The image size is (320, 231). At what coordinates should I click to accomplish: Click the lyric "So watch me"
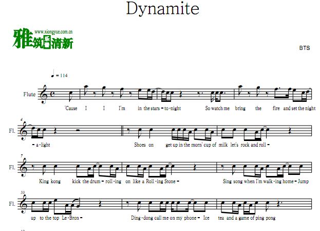[217, 108]
